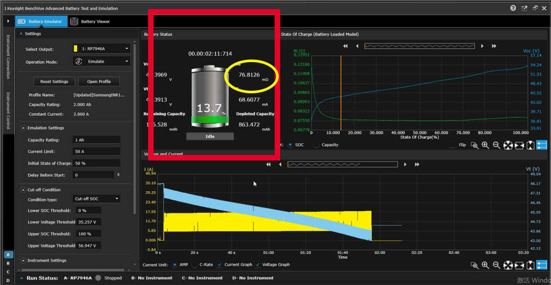Select channel D tab
Screen dimensions: 551x285
coord(8,280)
